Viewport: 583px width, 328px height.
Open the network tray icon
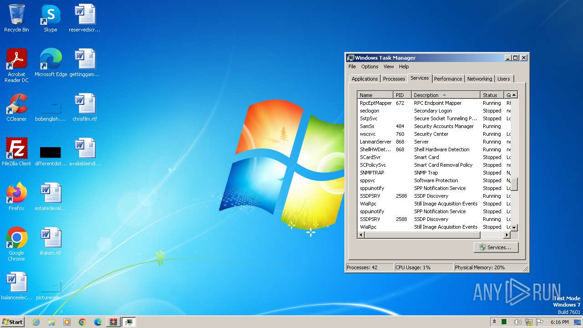pyautogui.click(x=529, y=322)
